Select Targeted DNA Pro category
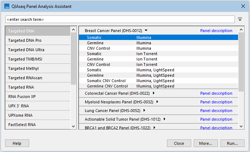Image resolution: width=250 pixels, height=152 pixels. [x=38, y=40]
